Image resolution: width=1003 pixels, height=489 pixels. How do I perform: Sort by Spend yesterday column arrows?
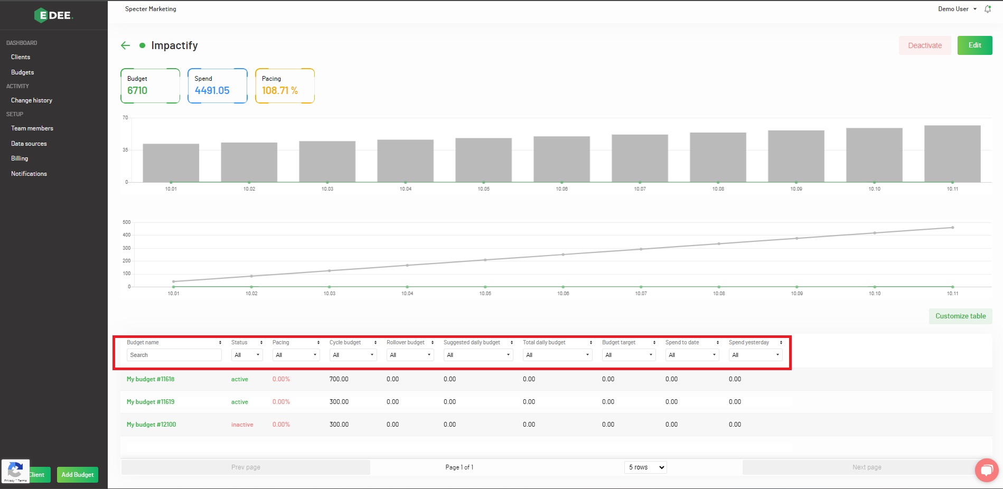point(781,343)
